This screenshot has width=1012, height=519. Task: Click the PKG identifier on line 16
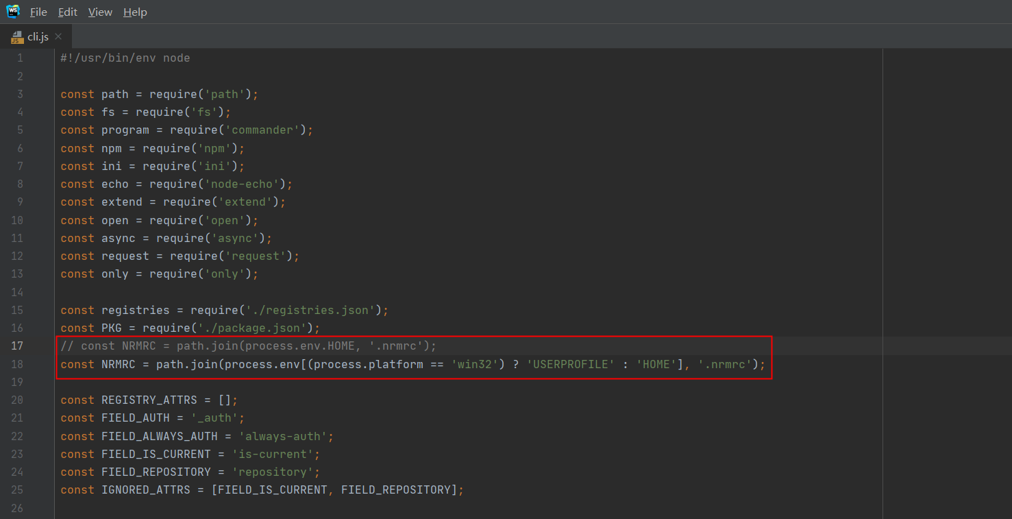(x=112, y=328)
